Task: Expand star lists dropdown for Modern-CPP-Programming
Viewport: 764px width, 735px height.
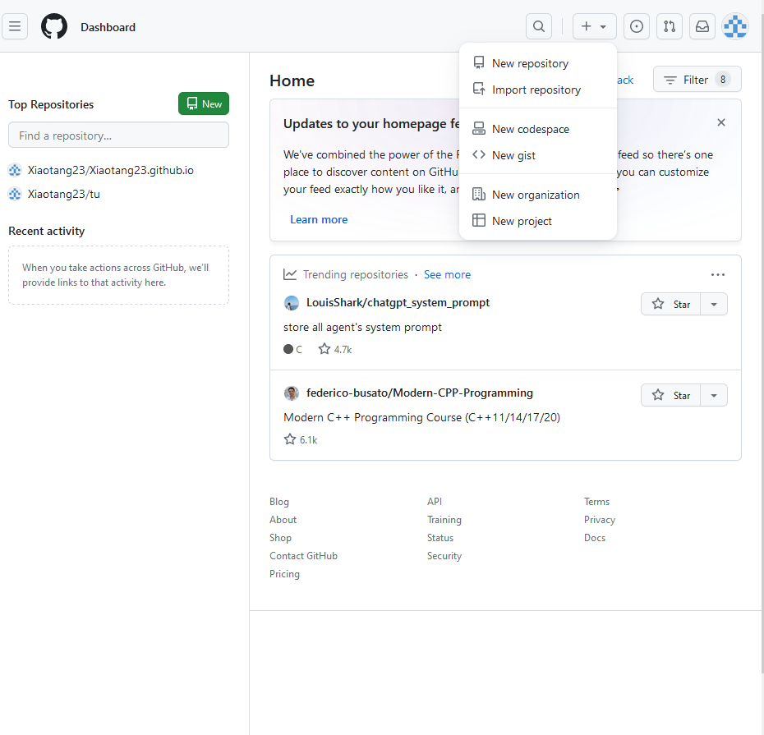Action: pyautogui.click(x=714, y=395)
